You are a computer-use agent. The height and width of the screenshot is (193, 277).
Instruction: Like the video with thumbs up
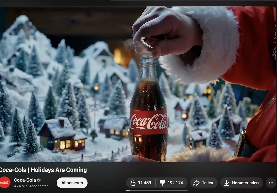coord(141,183)
